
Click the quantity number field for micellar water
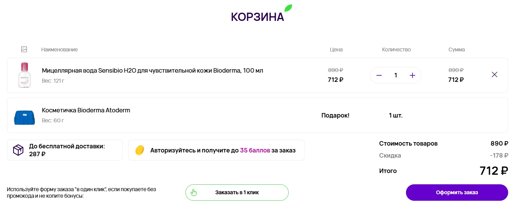[396, 75]
